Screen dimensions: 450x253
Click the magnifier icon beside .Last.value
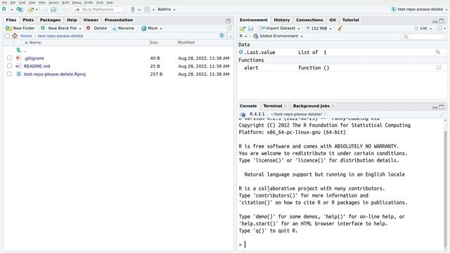tap(438, 52)
